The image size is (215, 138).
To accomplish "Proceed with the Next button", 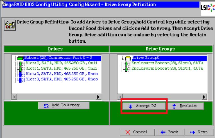I will 199,132.
